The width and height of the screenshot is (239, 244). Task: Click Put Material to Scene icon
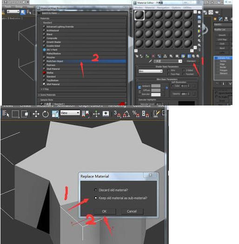pyautogui.click(x=141, y=56)
